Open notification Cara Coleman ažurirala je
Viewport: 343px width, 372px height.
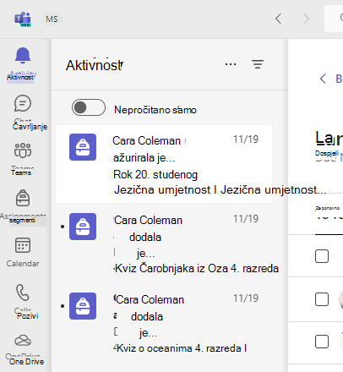[x=164, y=164]
